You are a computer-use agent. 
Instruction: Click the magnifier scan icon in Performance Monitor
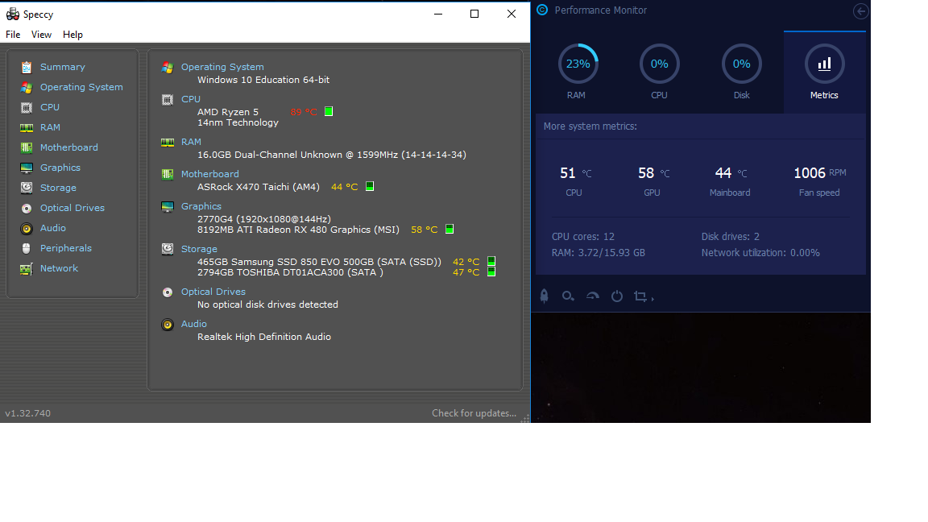pos(568,296)
